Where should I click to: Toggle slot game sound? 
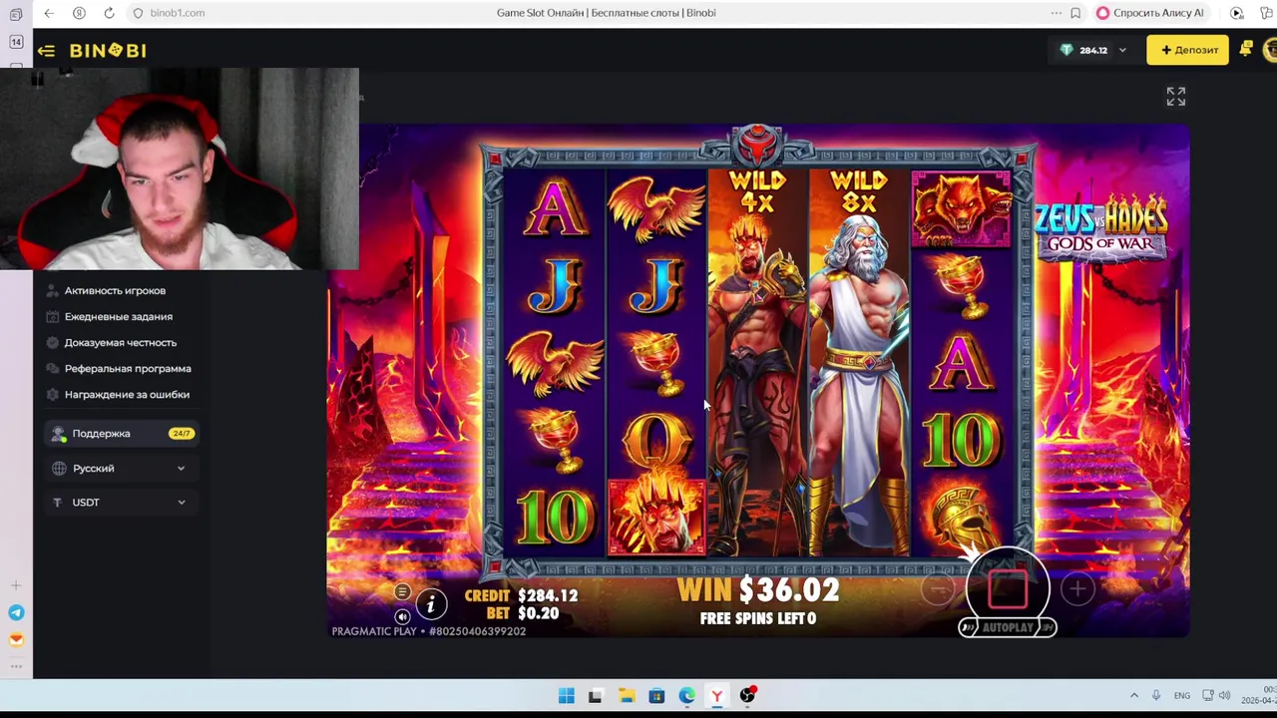[403, 616]
